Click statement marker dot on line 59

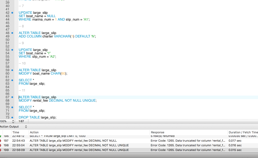coord(12,70)
